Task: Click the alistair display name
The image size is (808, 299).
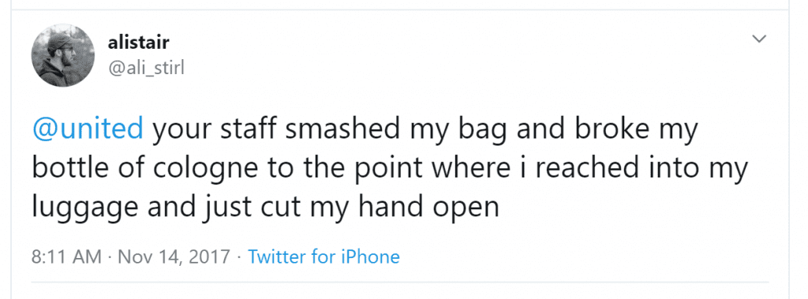Action: click(x=138, y=43)
